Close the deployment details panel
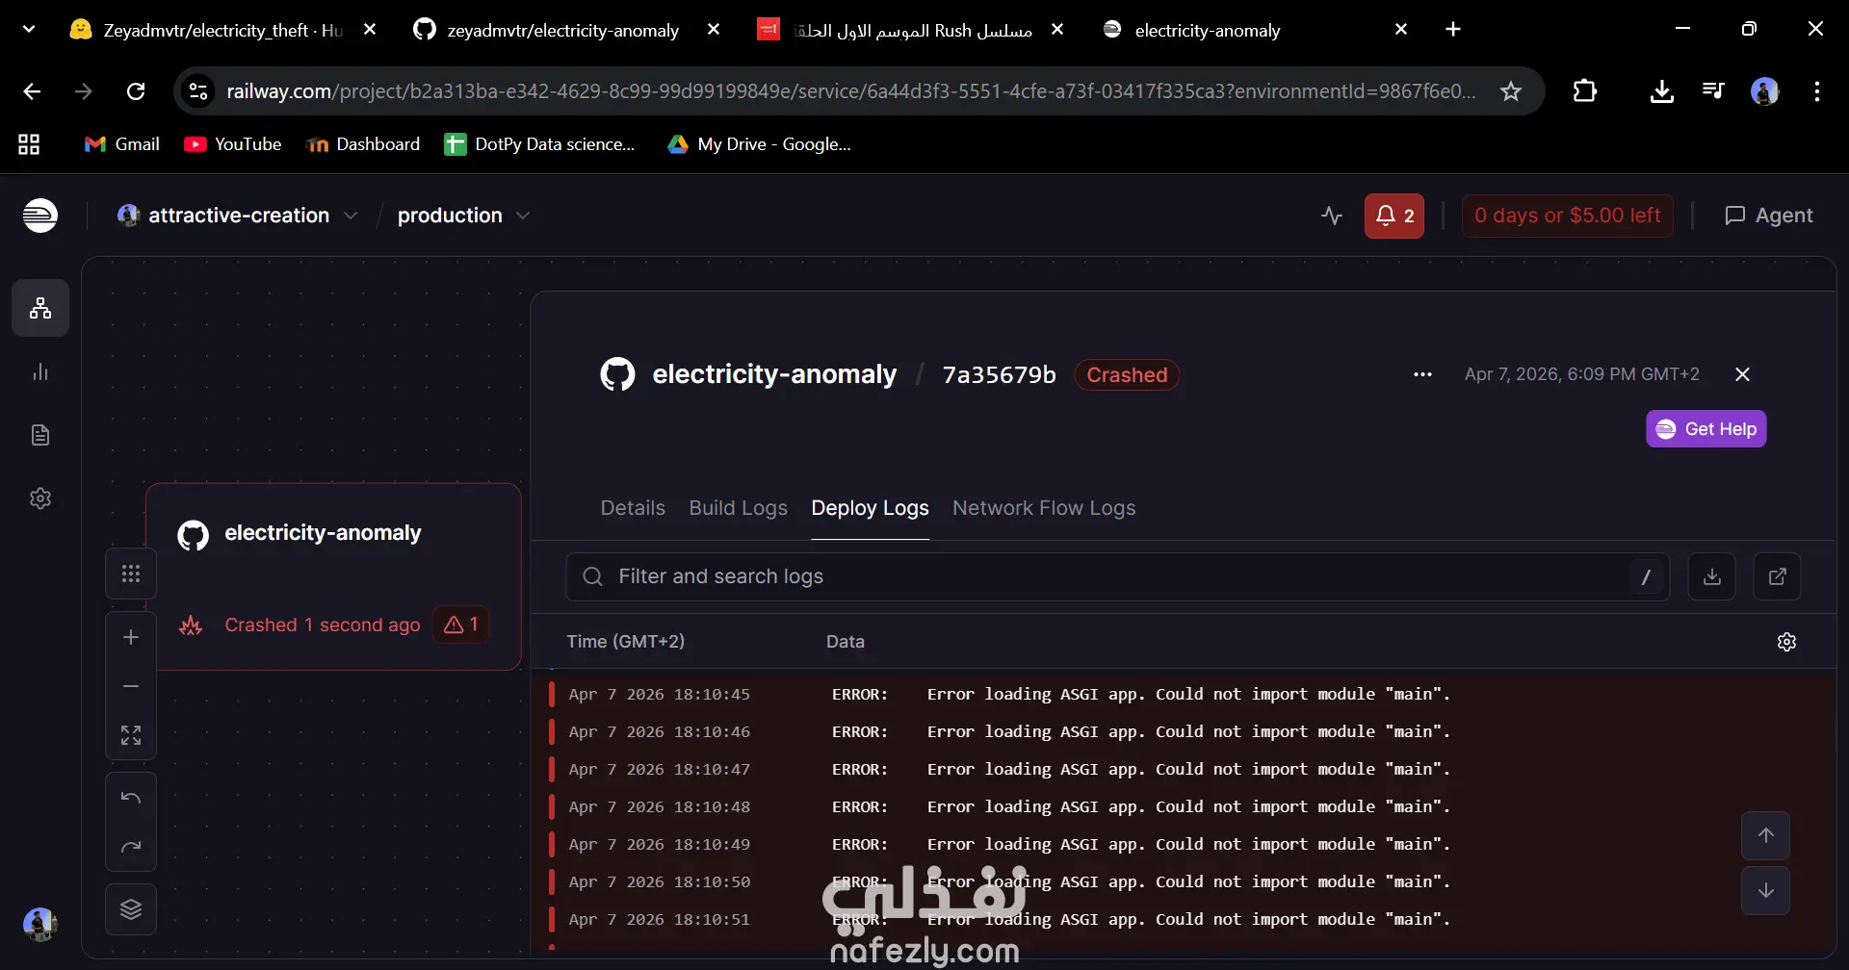This screenshot has width=1849, height=970. [x=1742, y=374]
